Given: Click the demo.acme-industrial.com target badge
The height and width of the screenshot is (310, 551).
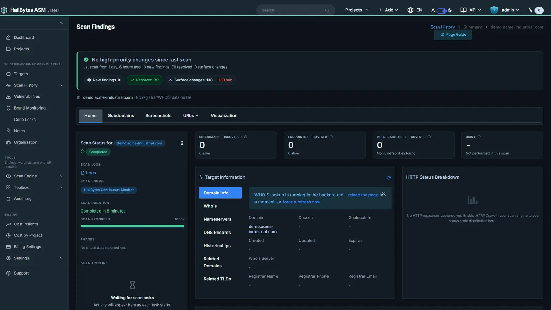Looking at the screenshot, I should pos(139,143).
